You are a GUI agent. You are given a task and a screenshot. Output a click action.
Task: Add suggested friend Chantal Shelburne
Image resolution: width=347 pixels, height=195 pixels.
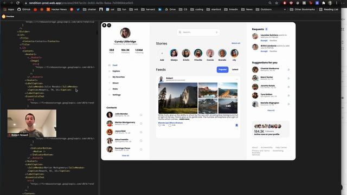tap(288, 70)
